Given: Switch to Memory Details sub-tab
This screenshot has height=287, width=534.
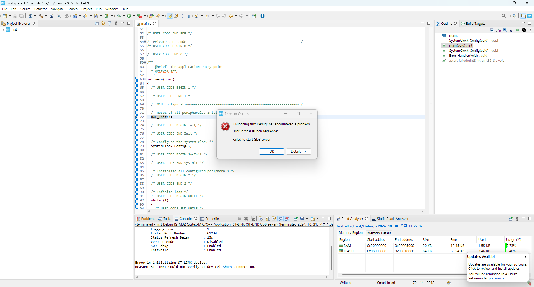Looking at the screenshot, I should [x=379, y=233].
